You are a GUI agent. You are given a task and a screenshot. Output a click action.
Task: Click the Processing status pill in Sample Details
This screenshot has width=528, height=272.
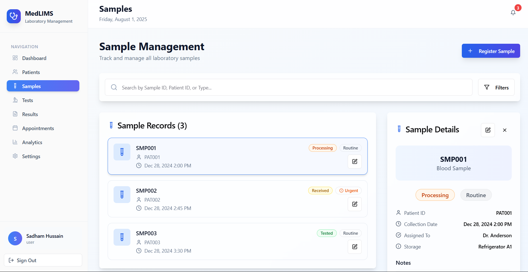(x=435, y=195)
